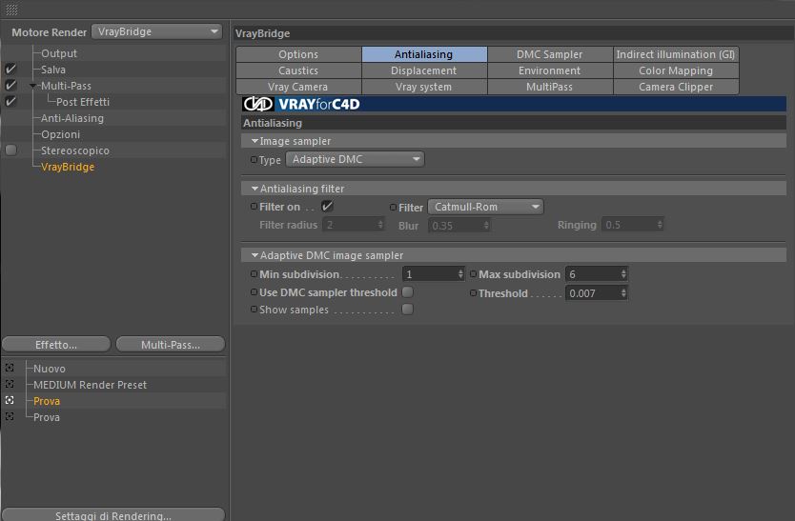Click the animation dot next to Filter dropdown
795x521 pixels.
coord(393,207)
